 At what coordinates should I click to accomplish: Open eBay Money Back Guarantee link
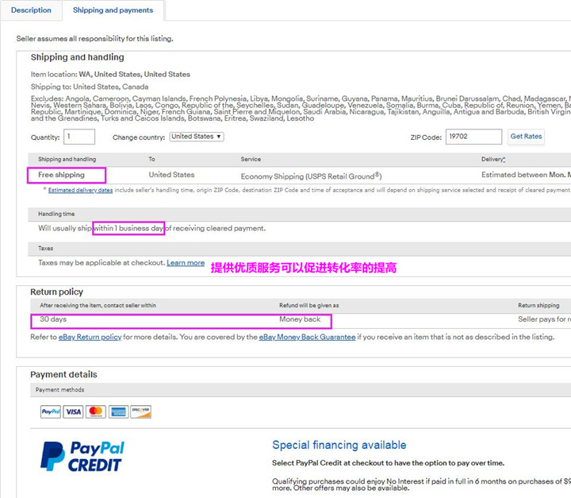307,337
